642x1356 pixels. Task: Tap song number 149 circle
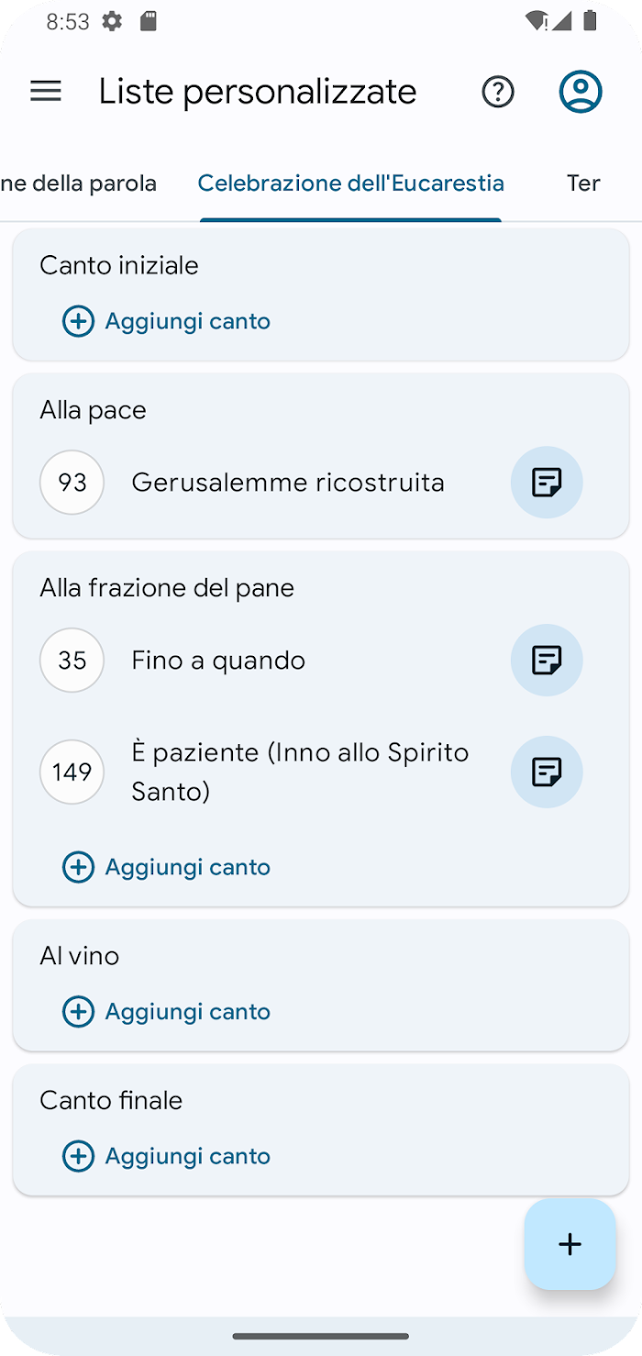[x=72, y=772]
